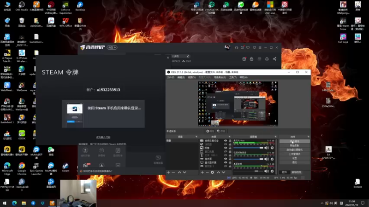Expand the type pill next to 直播伴侣 logo

[x=112, y=47]
